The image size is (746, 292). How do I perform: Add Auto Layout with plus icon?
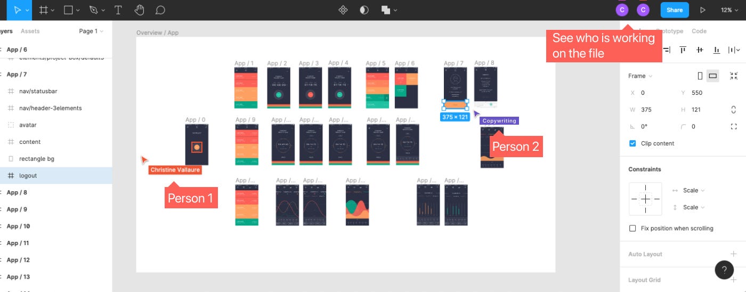(x=733, y=254)
